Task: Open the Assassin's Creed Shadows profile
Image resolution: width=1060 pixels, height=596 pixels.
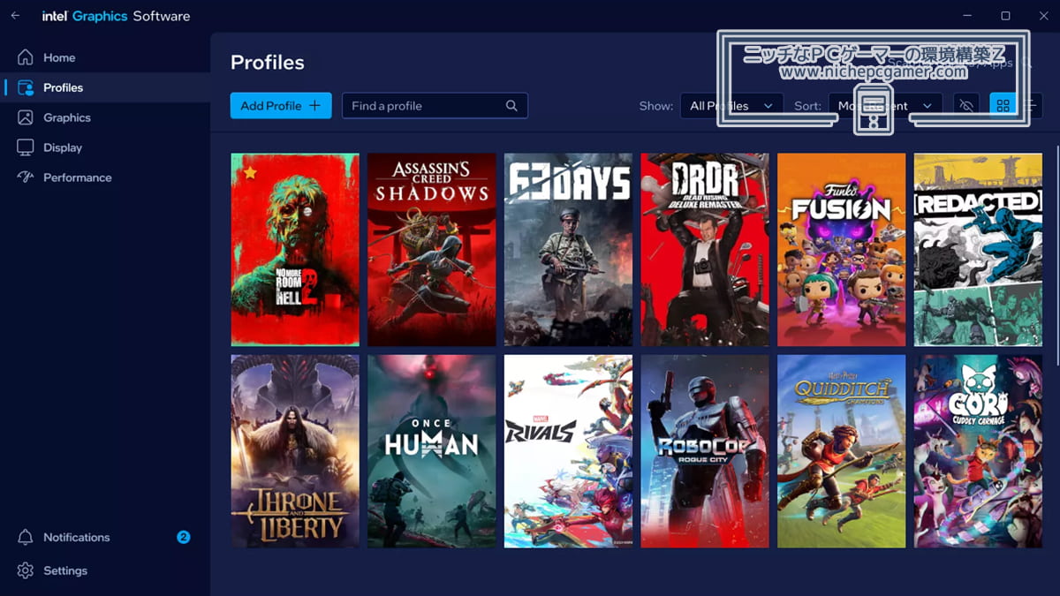Action: point(431,250)
